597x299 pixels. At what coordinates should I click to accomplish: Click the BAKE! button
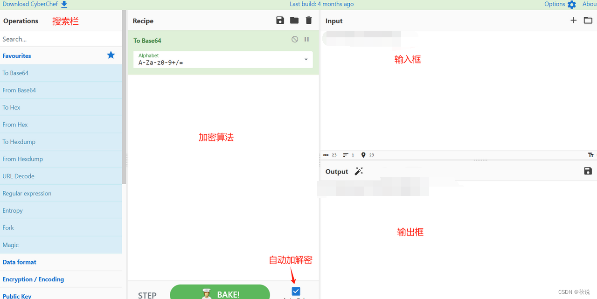tap(220, 293)
